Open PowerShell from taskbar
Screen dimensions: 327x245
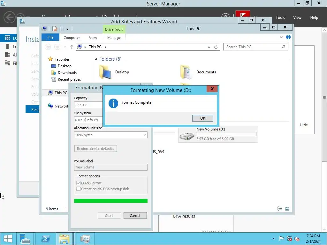pos(45,239)
